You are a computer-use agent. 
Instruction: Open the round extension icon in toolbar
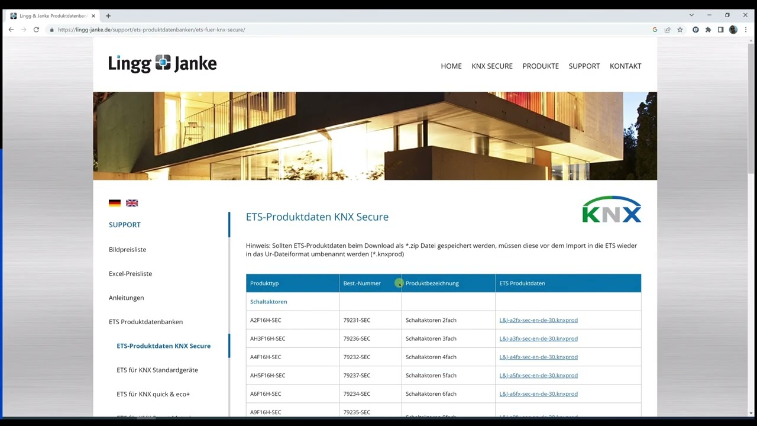[x=695, y=30]
